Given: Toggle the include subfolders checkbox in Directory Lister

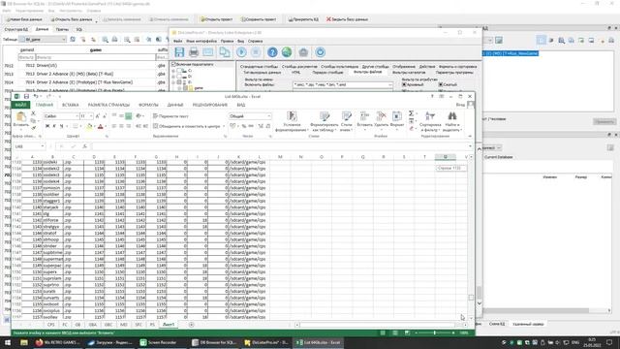Looking at the screenshot, I should (173, 64).
